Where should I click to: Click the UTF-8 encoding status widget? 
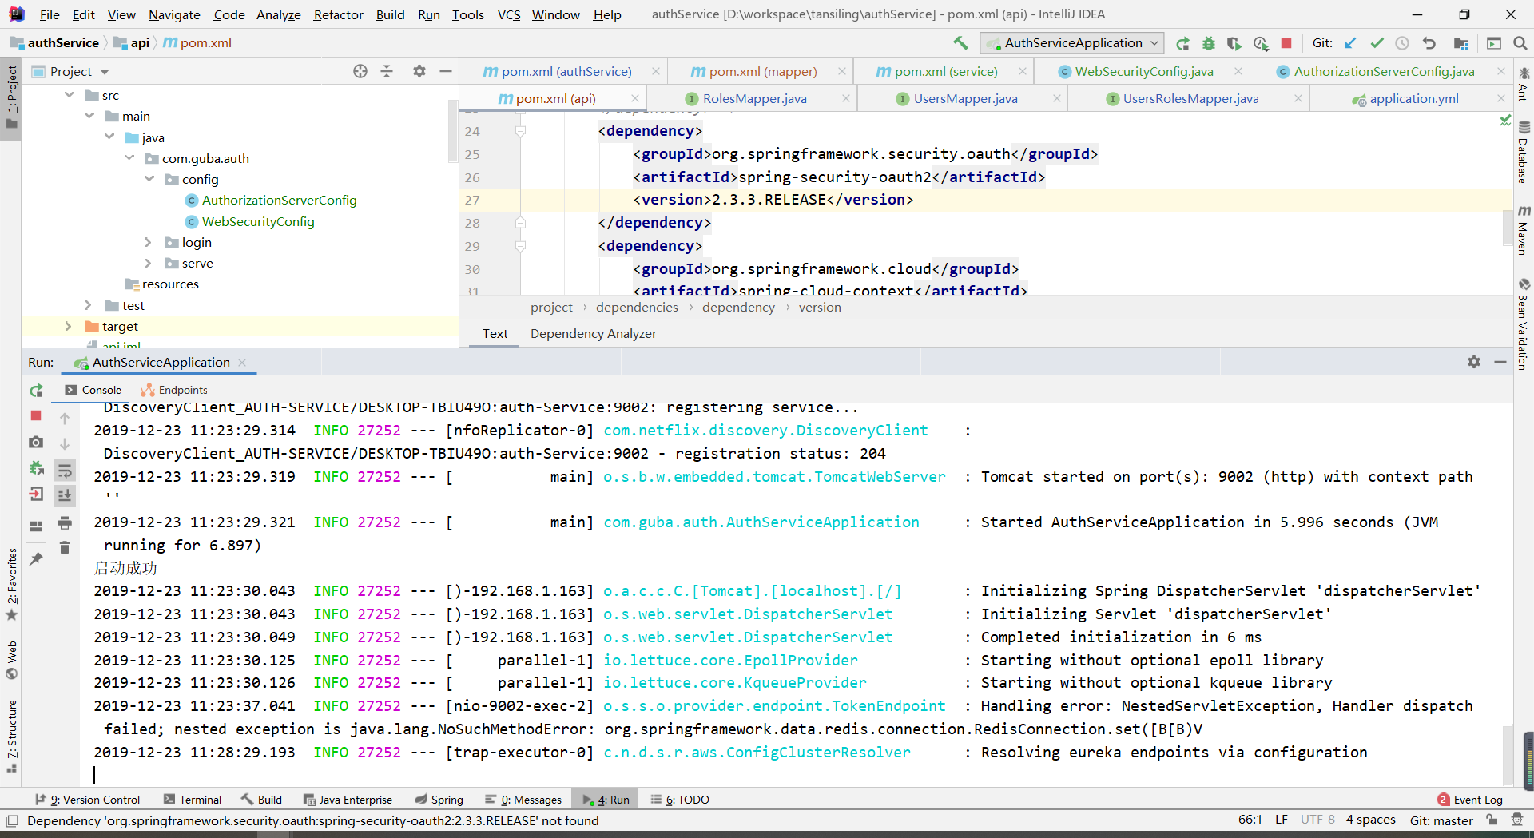tap(1317, 820)
